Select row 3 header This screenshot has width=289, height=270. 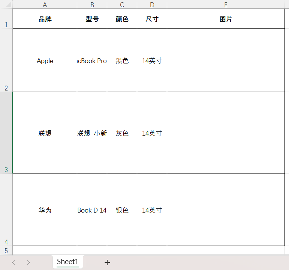pyautogui.click(x=6, y=133)
